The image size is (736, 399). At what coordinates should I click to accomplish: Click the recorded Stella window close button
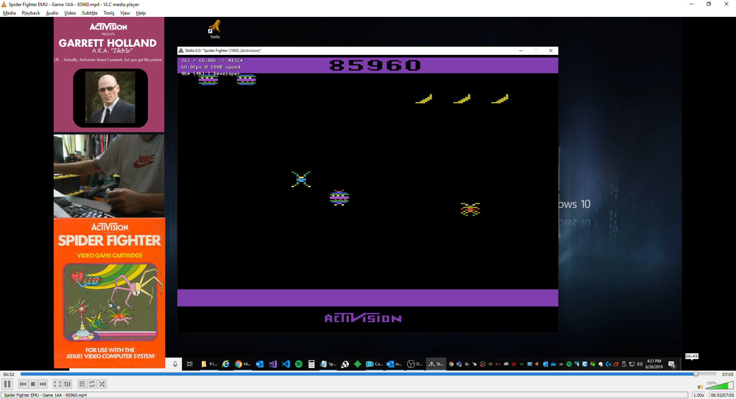(550, 51)
